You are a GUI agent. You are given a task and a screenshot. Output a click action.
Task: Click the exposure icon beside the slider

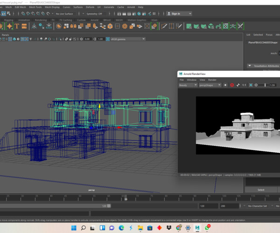(x=256, y=85)
